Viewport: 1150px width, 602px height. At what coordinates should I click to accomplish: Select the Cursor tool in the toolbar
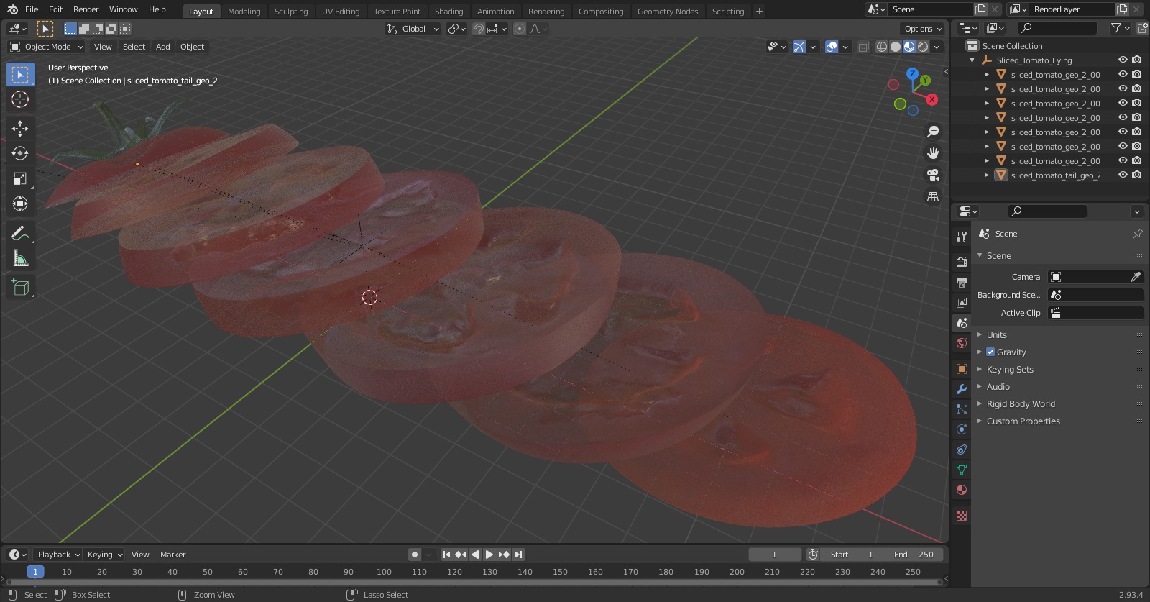point(20,99)
